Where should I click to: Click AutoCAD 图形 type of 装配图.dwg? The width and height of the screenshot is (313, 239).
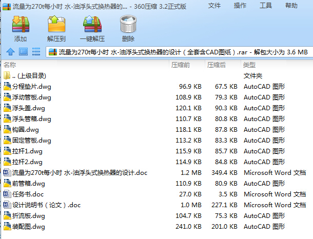click(264, 227)
